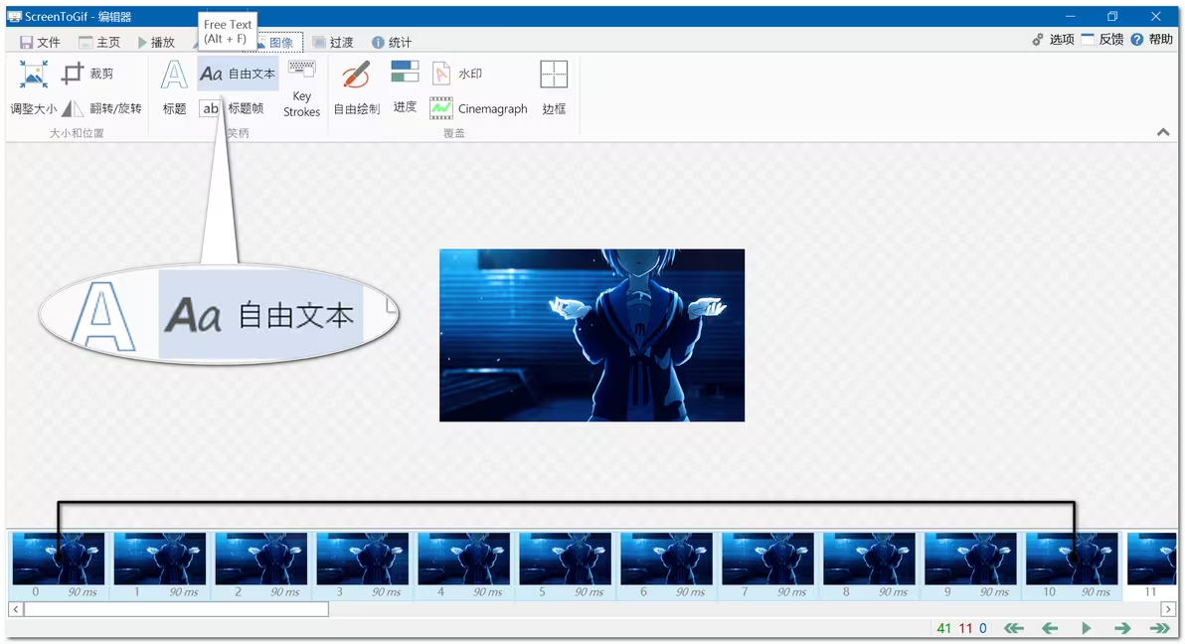This screenshot has height=644, width=1185.
Task: Select the 裁剪 (Crop) tool
Action: pyautogui.click(x=87, y=74)
